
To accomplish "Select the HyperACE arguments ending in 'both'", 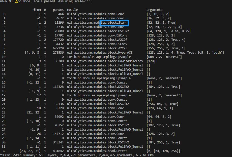I will [185, 53].
